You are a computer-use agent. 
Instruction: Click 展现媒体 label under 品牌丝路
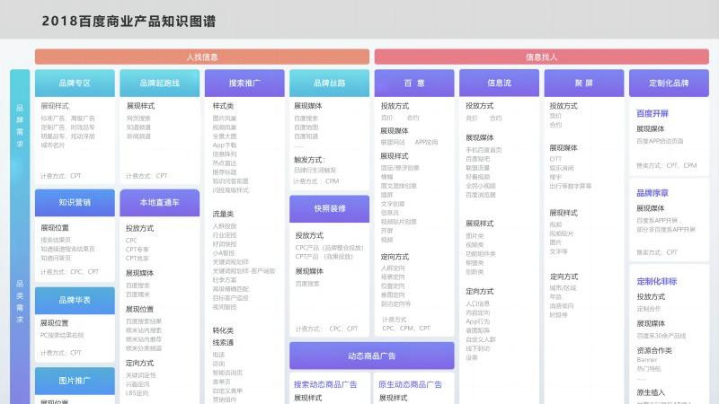point(307,106)
